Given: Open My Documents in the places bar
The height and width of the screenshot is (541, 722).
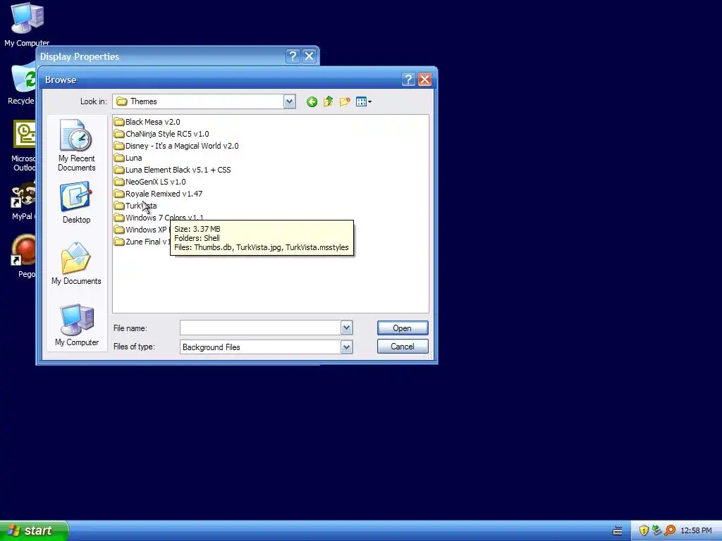Looking at the screenshot, I should [x=76, y=263].
